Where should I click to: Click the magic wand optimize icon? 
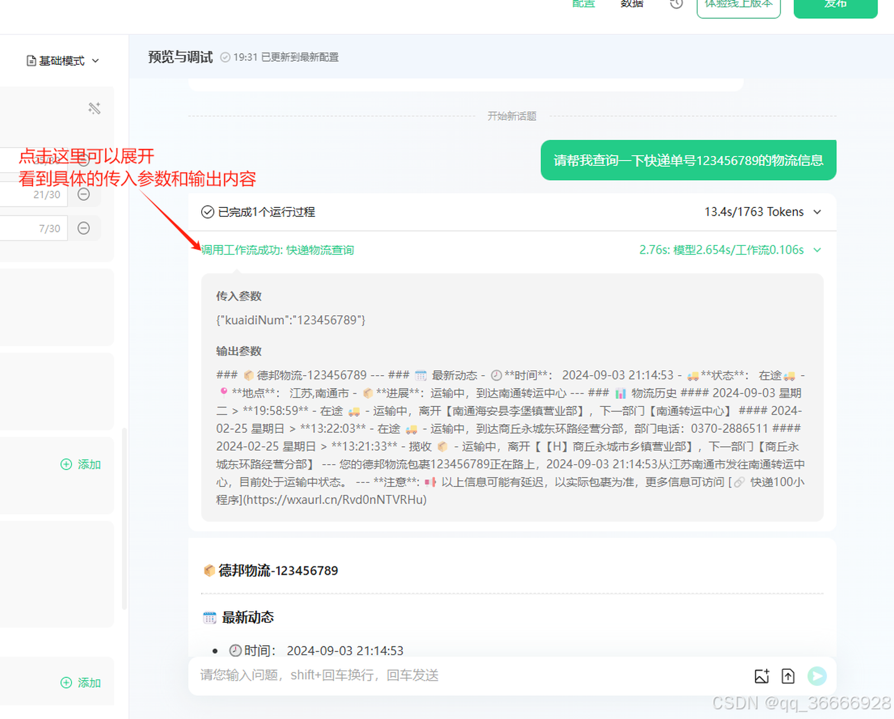pyautogui.click(x=94, y=108)
